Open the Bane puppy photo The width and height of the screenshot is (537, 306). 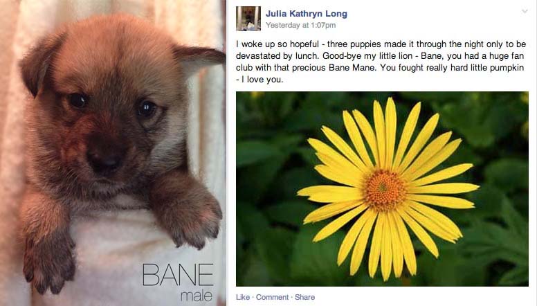(112, 153)
